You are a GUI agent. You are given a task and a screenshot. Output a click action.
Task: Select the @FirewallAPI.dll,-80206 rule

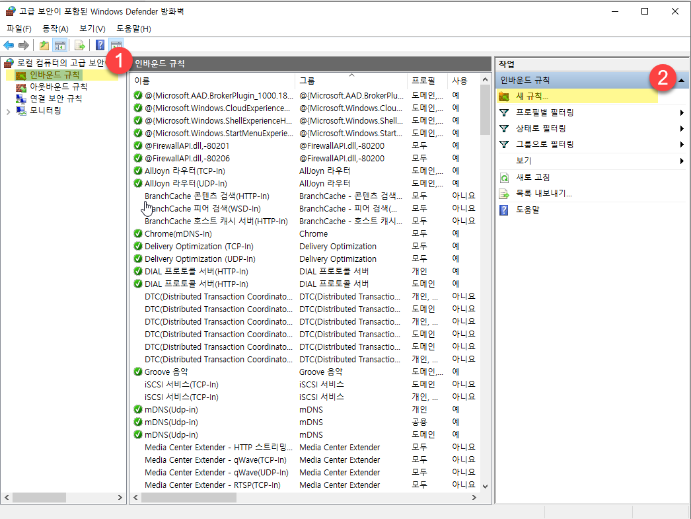[187, 158]
